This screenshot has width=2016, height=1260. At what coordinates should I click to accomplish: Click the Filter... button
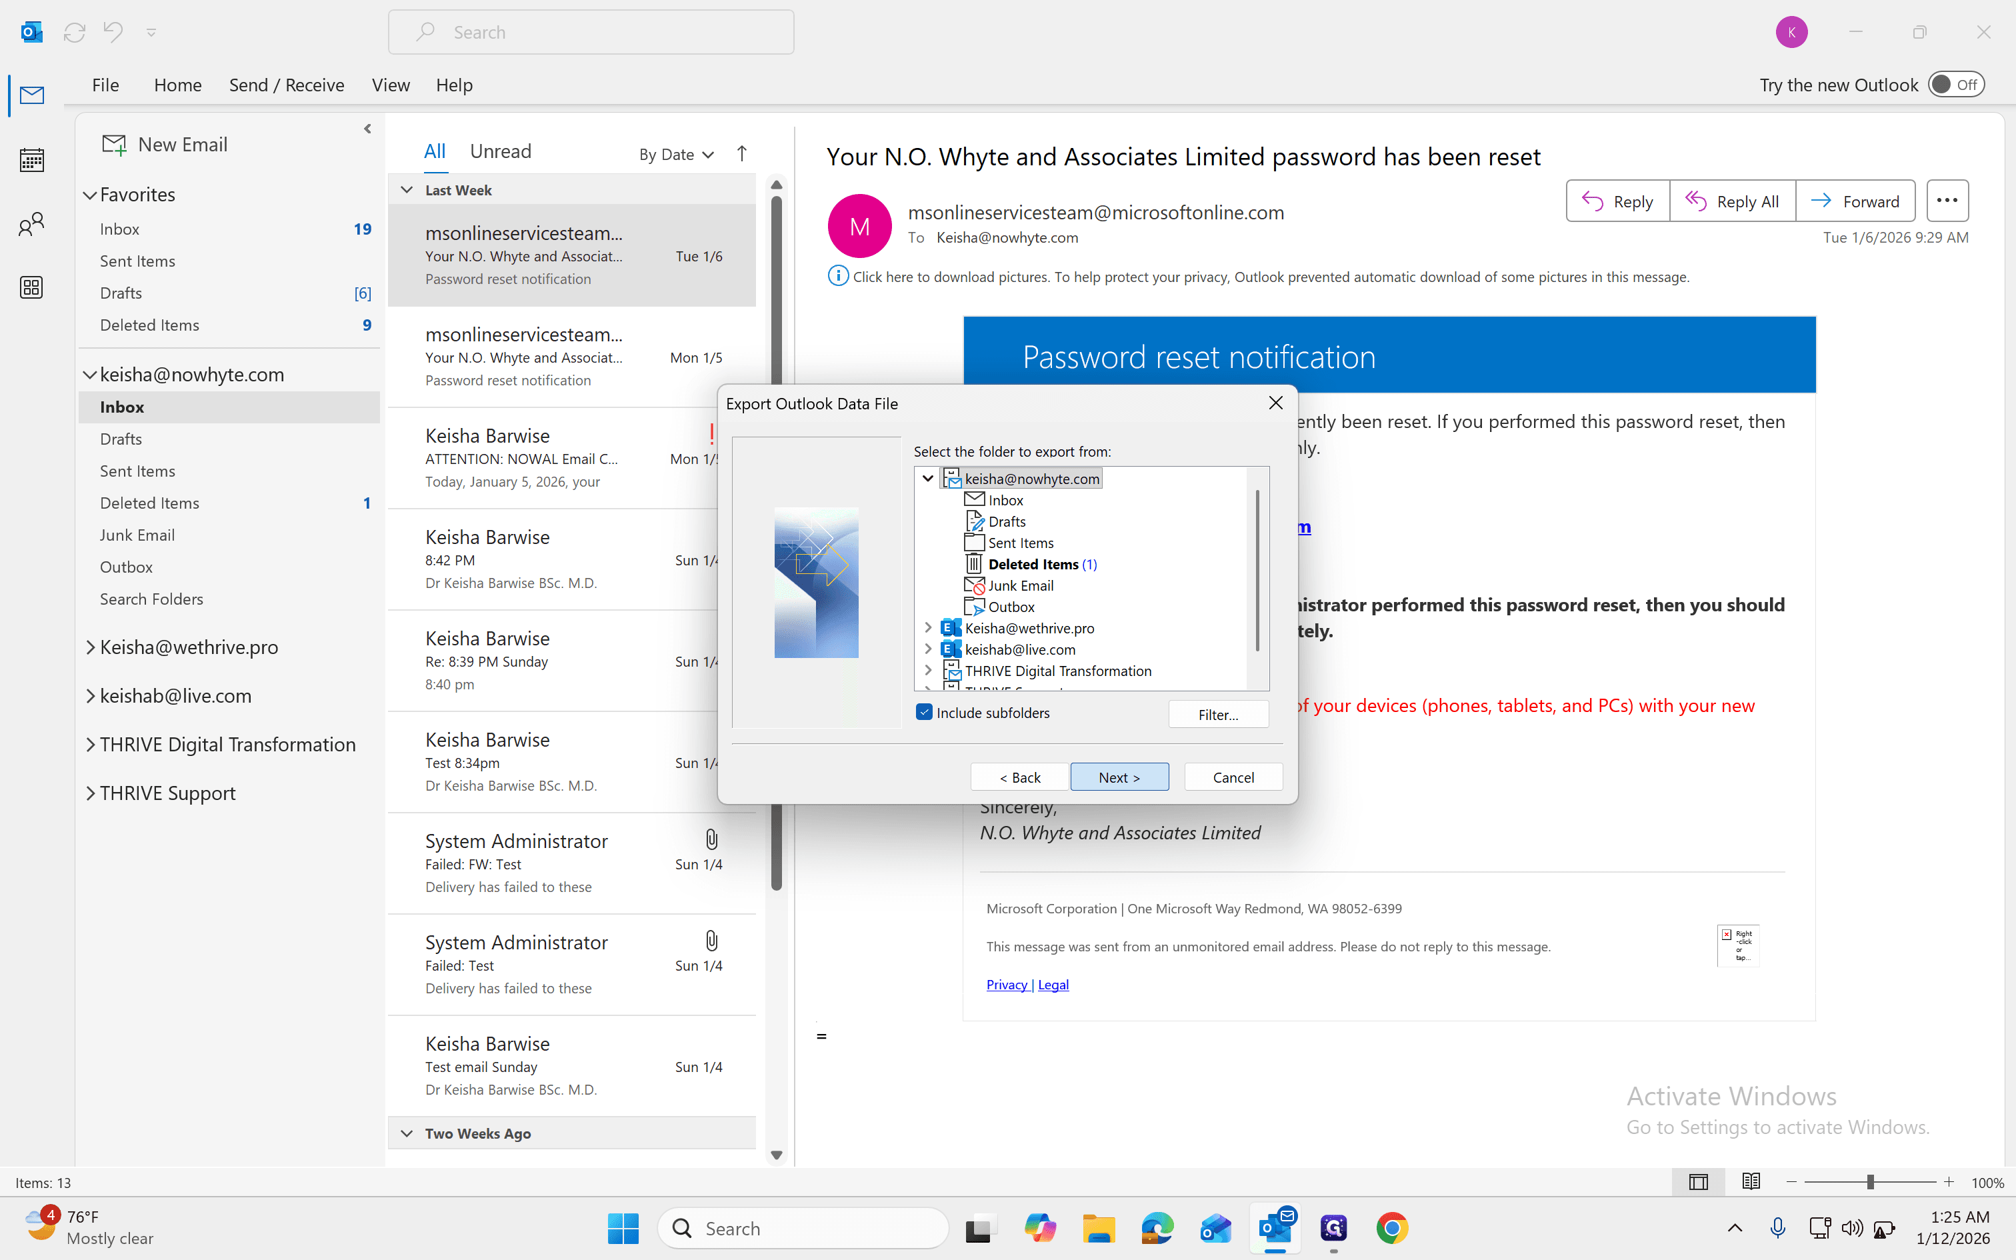pos(1218,714)
